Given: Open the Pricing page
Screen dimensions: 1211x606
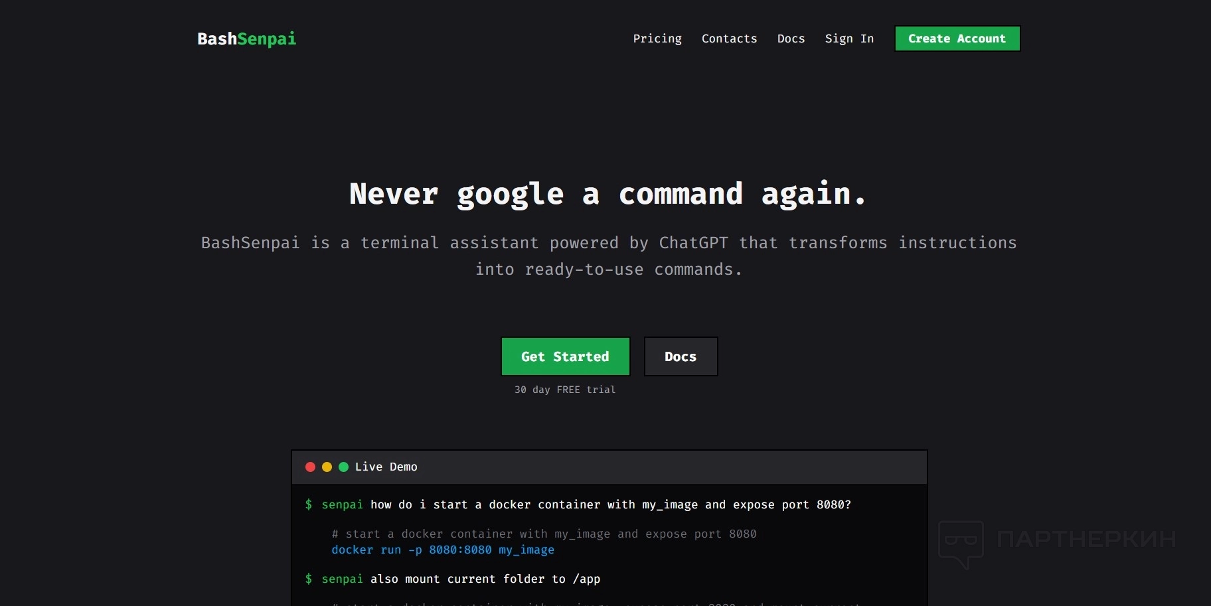Looking at the screenshot, I should tap(657, 38).
